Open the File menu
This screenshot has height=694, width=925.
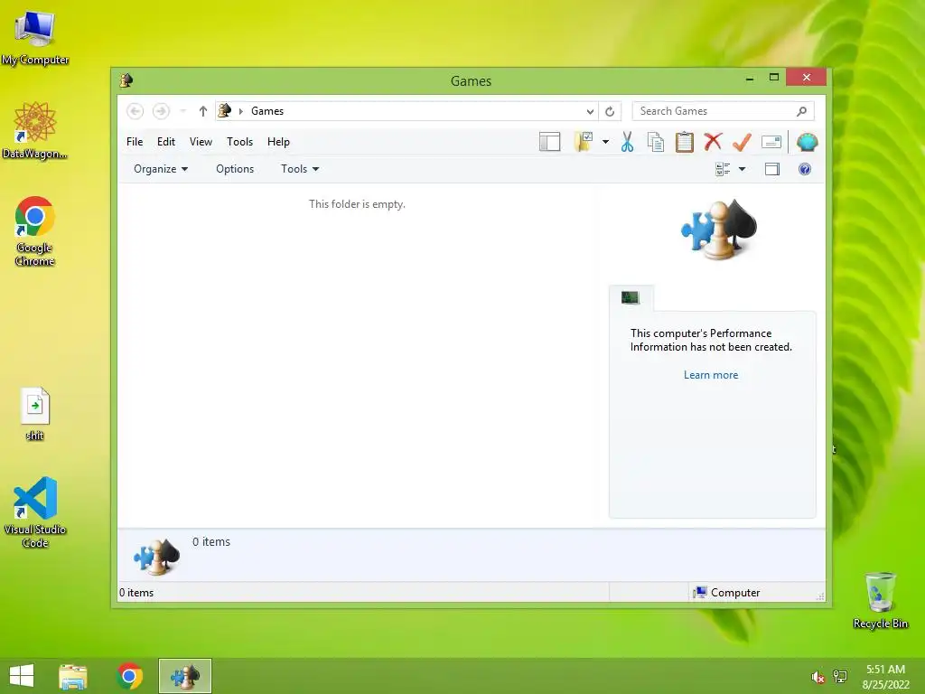click(x=135, y=142)
